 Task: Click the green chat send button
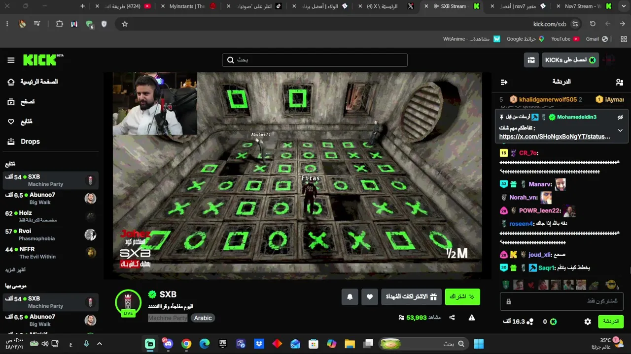click(611, 322)
